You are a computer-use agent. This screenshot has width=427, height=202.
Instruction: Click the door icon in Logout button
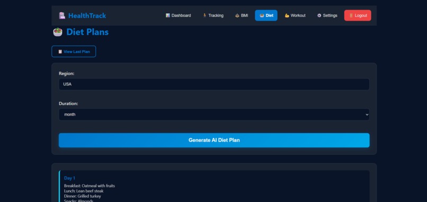[x=351, y=15]
